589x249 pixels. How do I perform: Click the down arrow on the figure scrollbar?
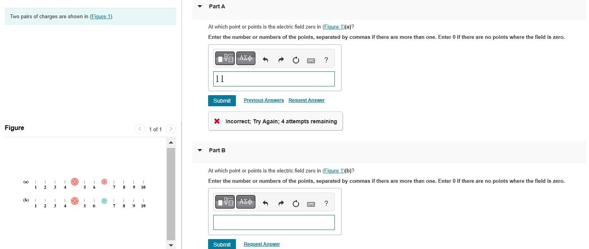(x=170, y=245)
